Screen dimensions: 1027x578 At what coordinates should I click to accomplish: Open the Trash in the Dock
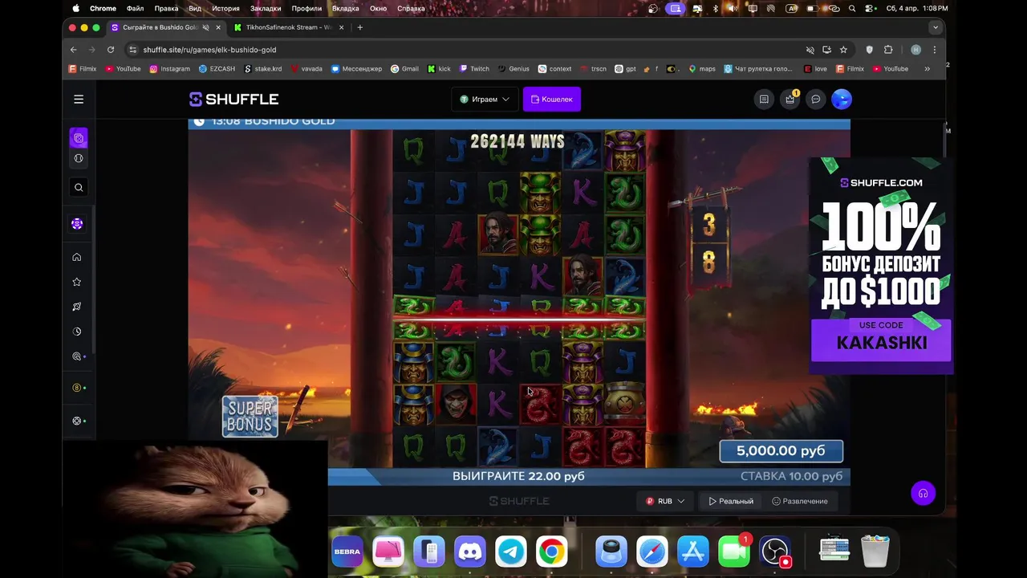pyautogui.click(x=875, y=552)
